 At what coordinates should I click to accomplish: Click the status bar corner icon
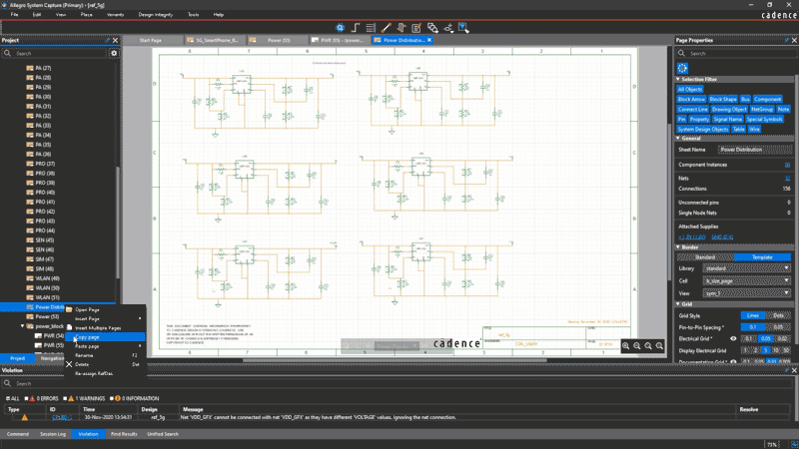click(x=794, y=444)
